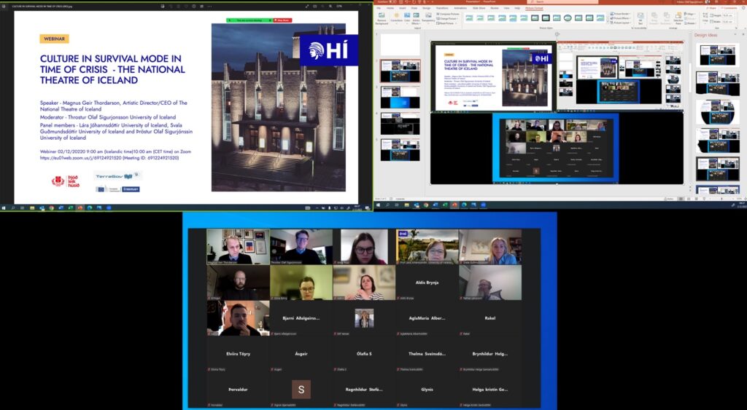Select the second Design Ideas layout thumbnail
Image resolution: width=747 pixels, height=410 pixels.
pos(718,83)
